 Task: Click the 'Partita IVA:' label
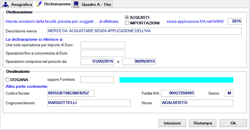[151, 94]
